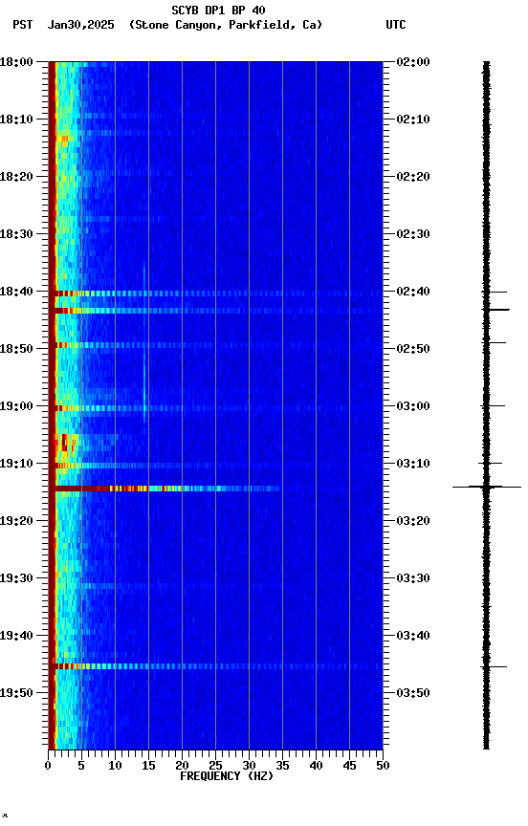
Task: Click the title text "SCYB DP1 BP 40"
Action: [218, 11]
